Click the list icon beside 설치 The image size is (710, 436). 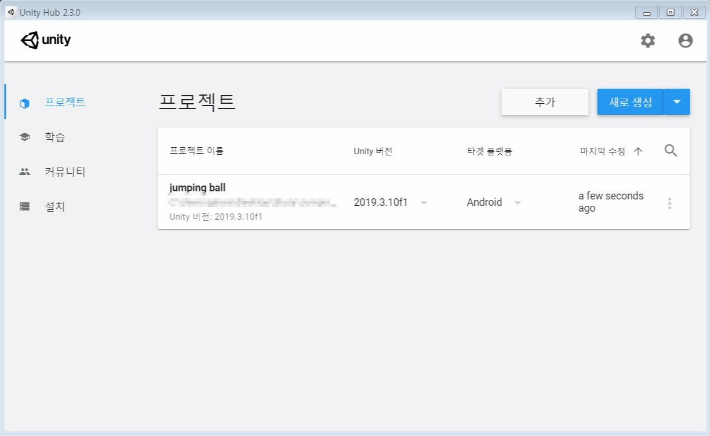pos(24,206)
